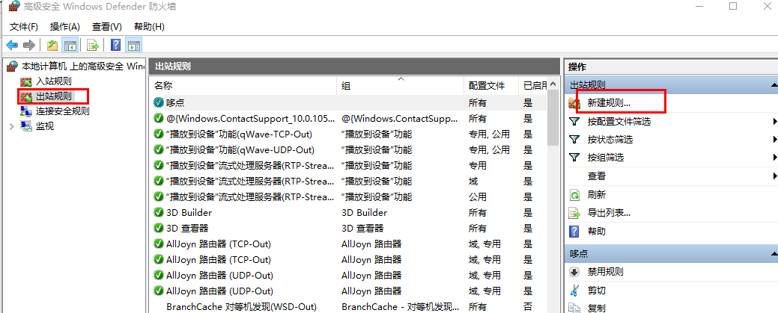Click the 监视 tree icon
Image resolution: width=778 pixels, height=313 pixels.
click(x=25, y=125)
